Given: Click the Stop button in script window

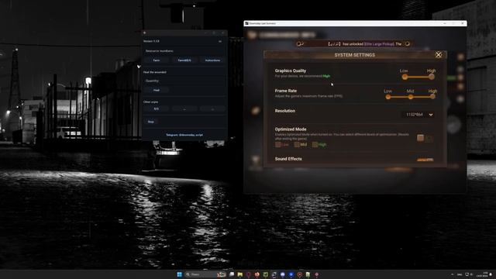Looking at the screenshot, I should 151,122.
